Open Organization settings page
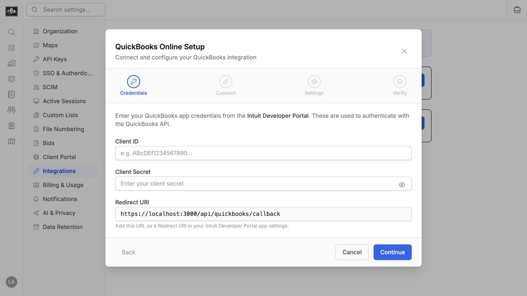Screen dimensions: 527x296 63,31
